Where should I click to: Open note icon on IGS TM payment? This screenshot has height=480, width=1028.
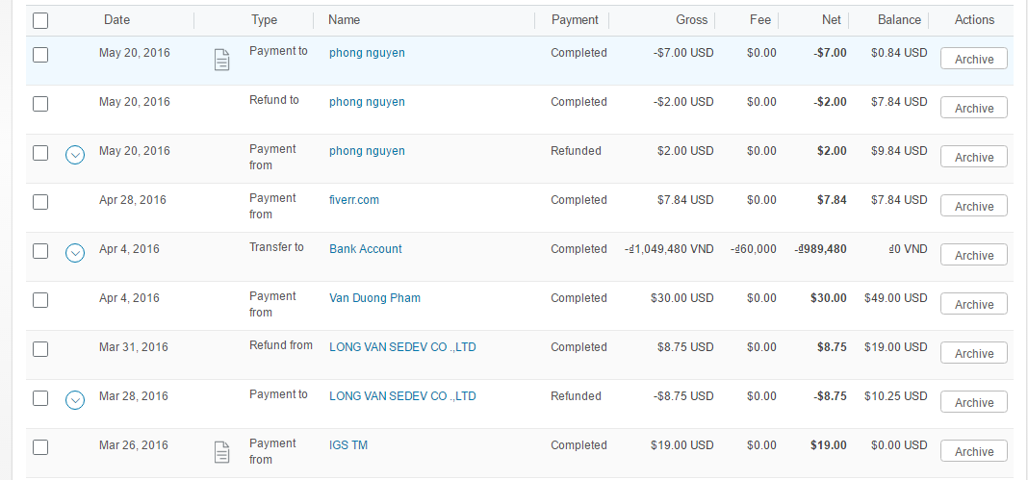click(x=221, y=452)
